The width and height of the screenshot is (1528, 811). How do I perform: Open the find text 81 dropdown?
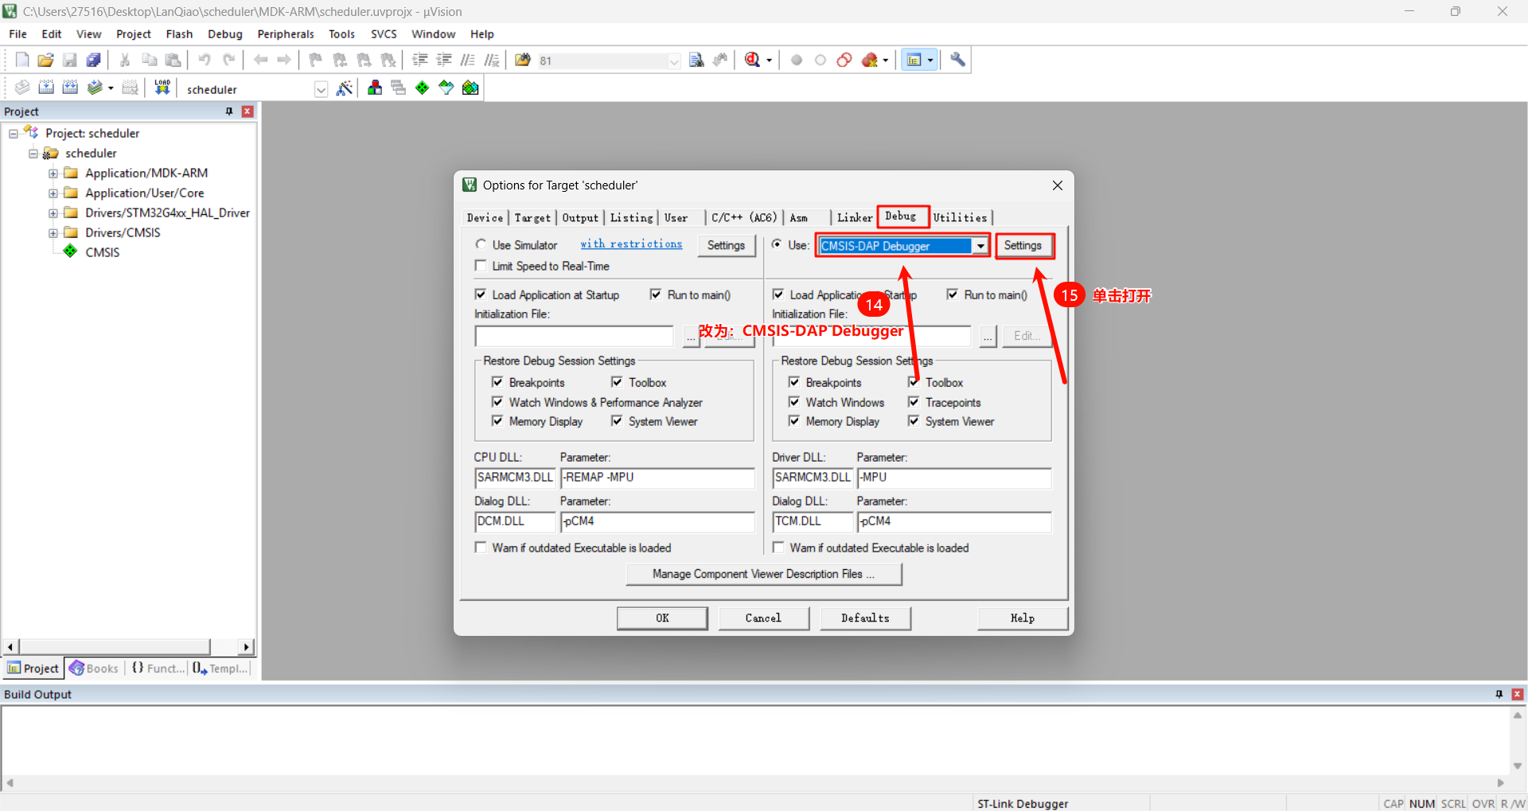(x=674, y=60)
